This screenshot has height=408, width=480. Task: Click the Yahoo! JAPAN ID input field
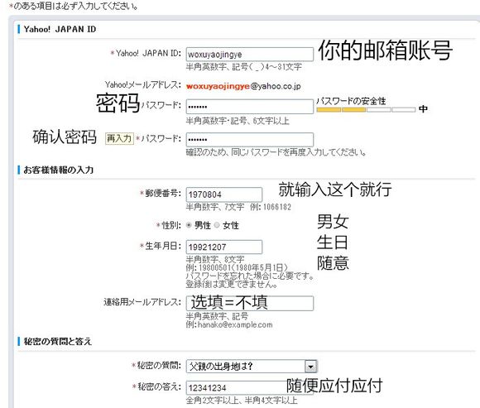click(x=249, y=54)
